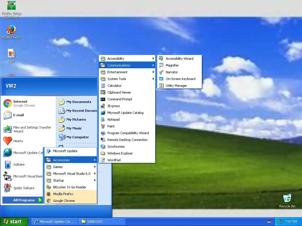Open Accessibility Wizard
The width and height of the screenshot is (302, 226).
[x=180, y=59]
